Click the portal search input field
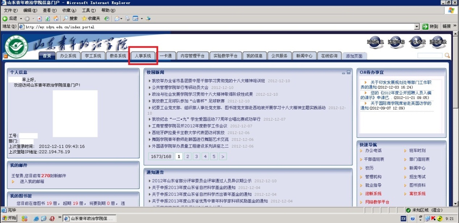The image size is (459, 223). [430, 56]
